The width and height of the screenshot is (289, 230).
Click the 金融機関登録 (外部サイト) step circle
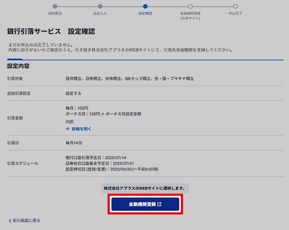click(x=191, y=6)
